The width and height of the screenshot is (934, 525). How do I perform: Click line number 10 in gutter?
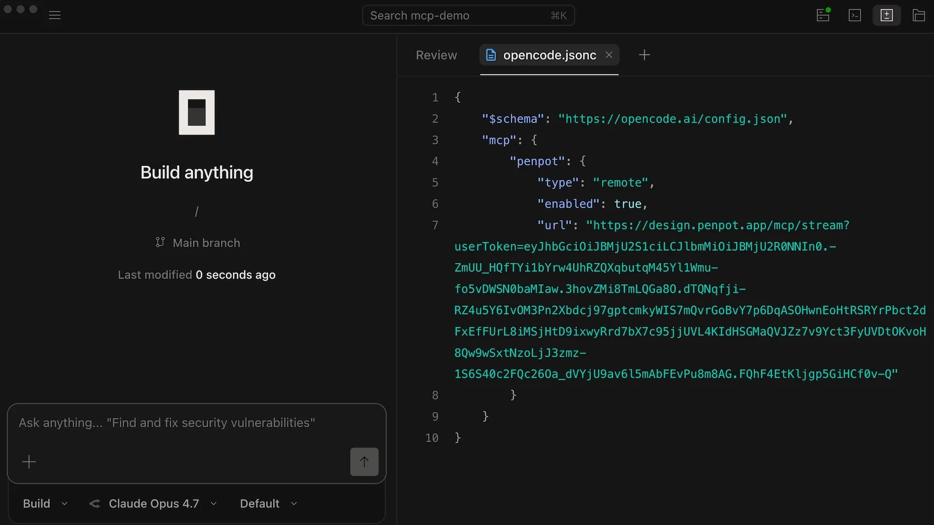[432, 438]
